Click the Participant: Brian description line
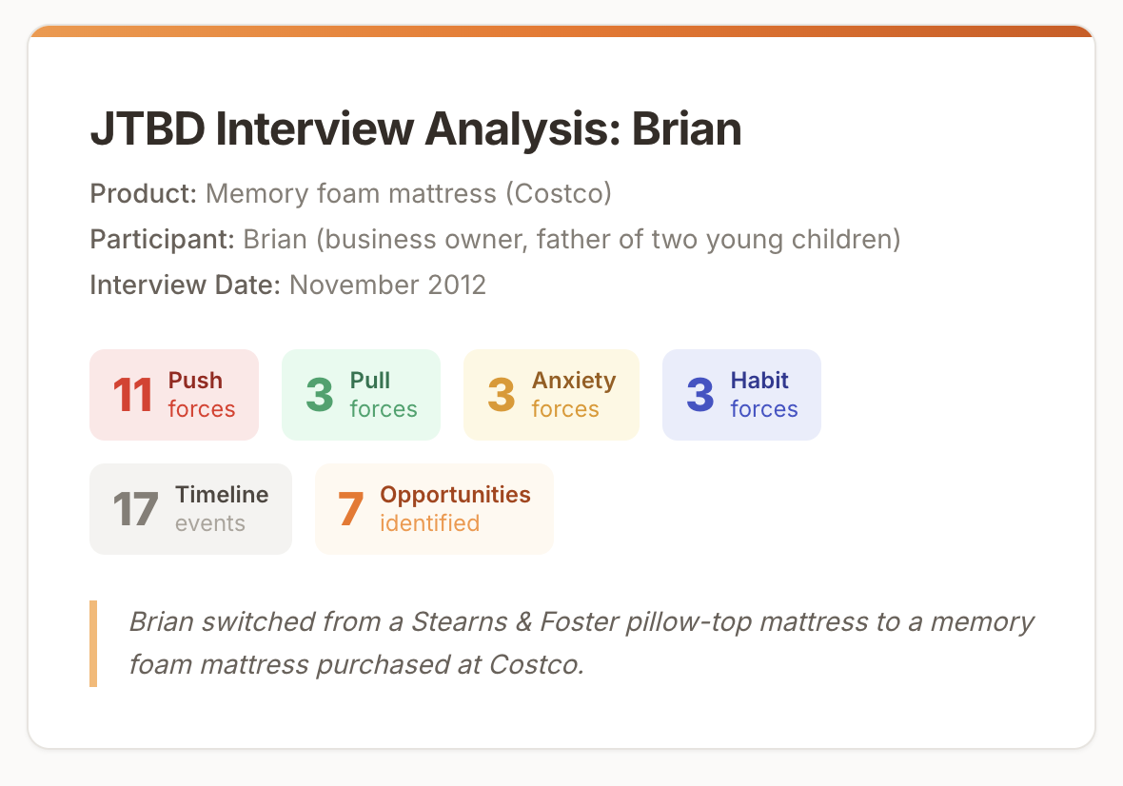The width and height of the screenshot is (1123, 786). click(x=495, y=239)
